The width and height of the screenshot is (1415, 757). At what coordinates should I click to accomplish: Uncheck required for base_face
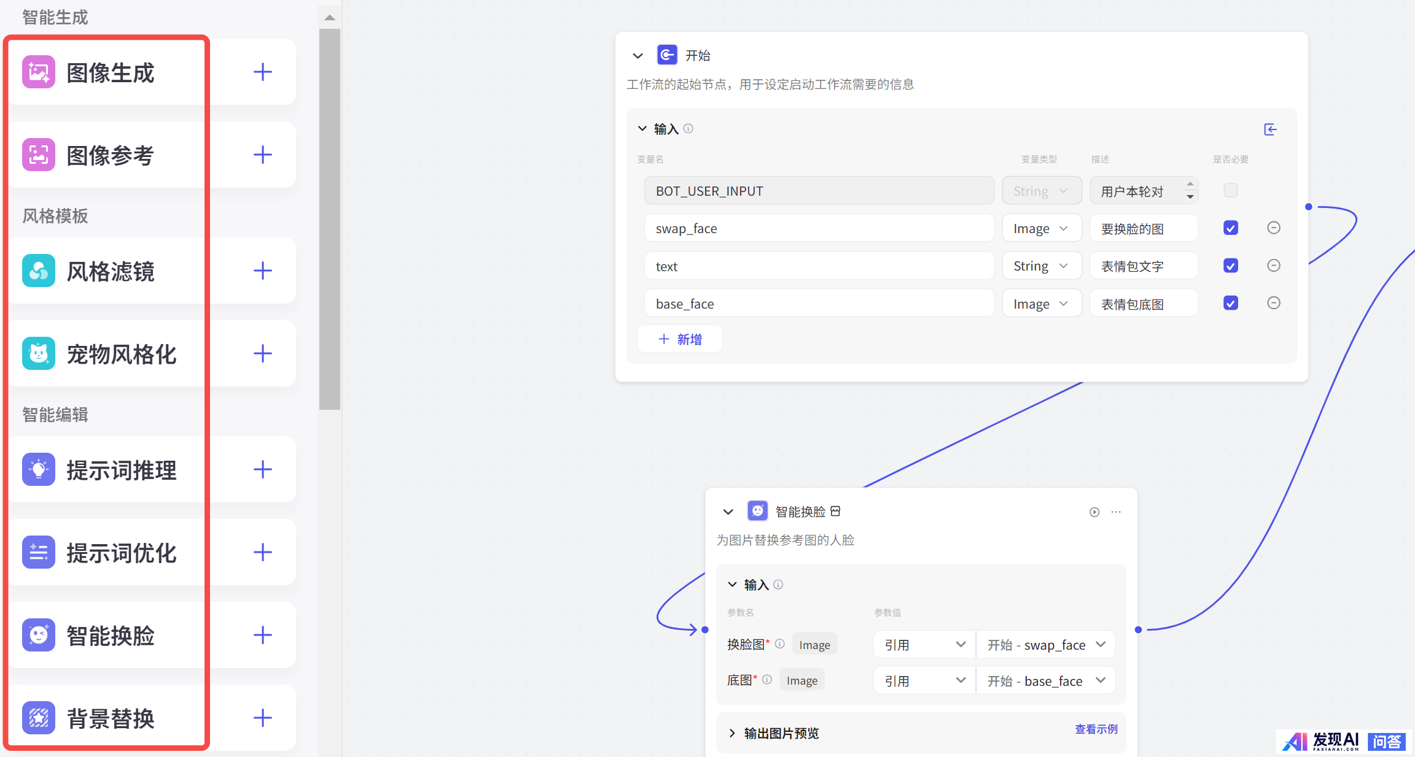tap(1230, 303)
